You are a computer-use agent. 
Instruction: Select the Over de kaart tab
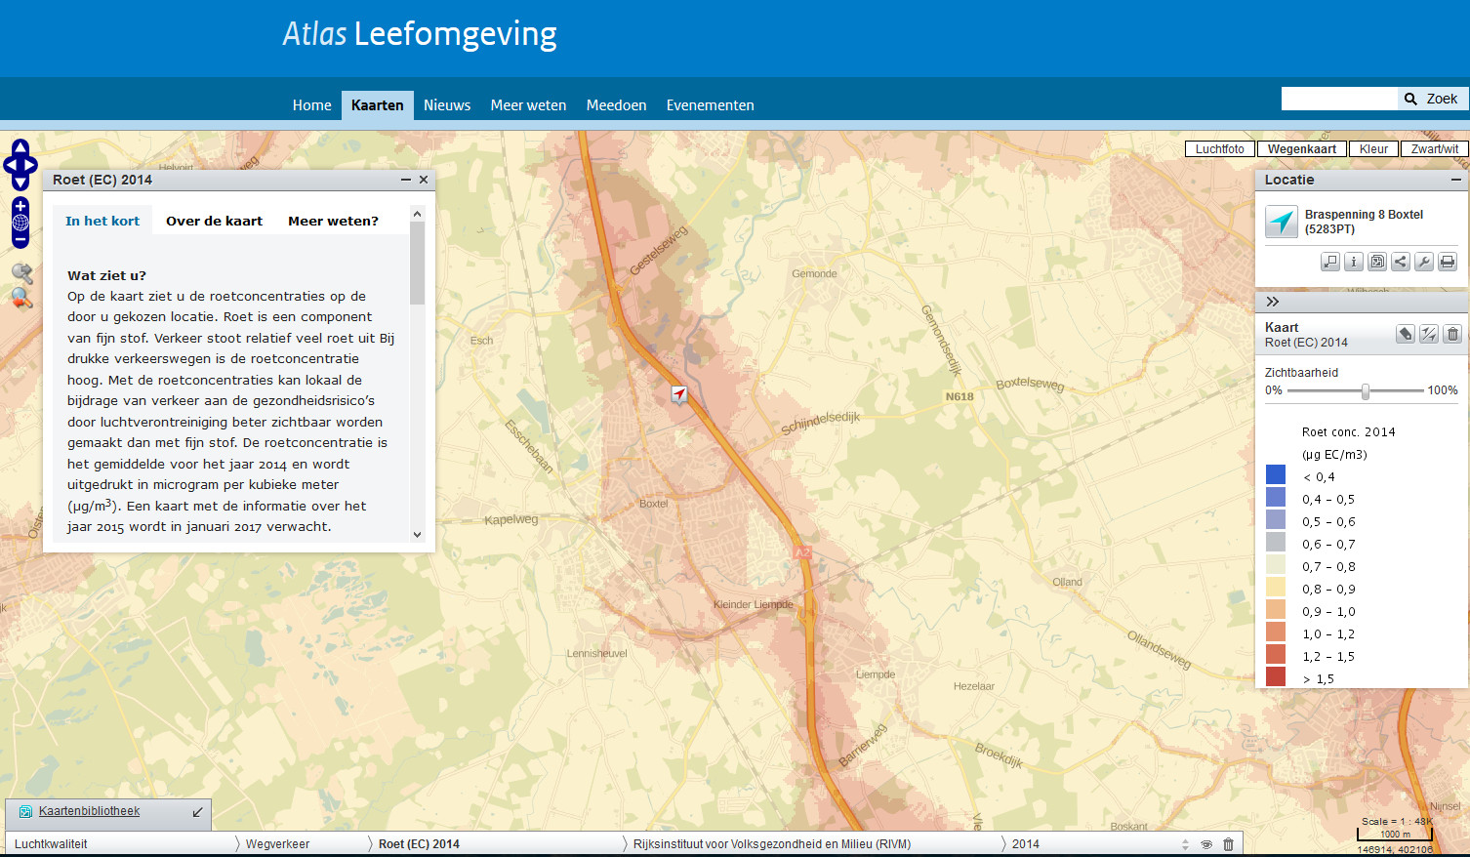214,221
